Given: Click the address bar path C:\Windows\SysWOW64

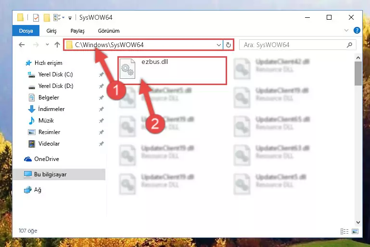Looking at the screenshot, I should 109,45.
